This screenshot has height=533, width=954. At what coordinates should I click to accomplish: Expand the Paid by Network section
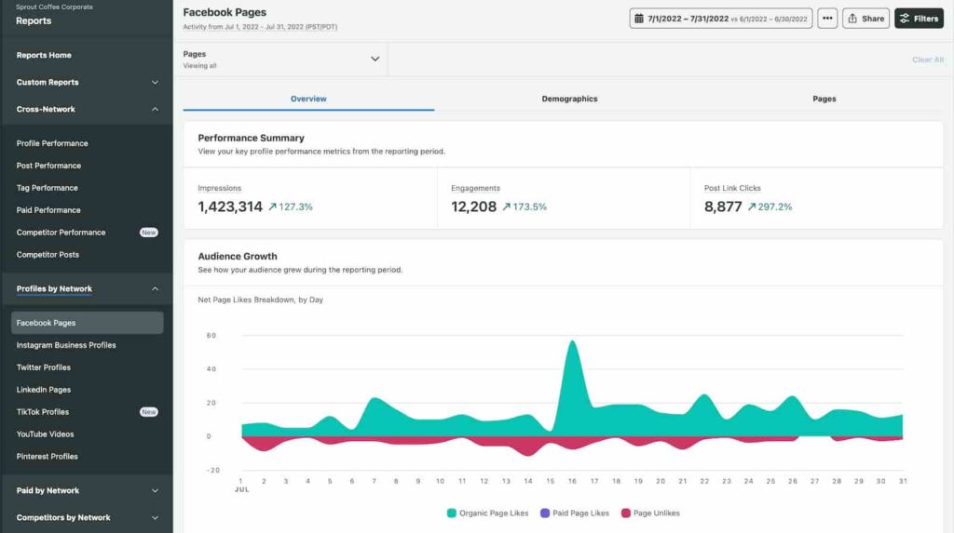pyautogui.click(x=87, y=490)
